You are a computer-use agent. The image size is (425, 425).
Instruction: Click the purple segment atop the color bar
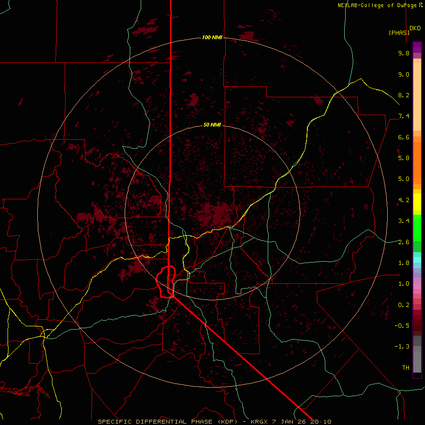tap(417, 47)
